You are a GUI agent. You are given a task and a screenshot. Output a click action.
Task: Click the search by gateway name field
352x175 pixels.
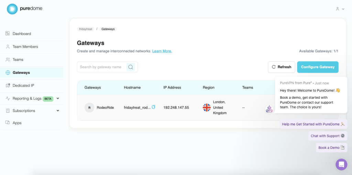click(101, 67)
